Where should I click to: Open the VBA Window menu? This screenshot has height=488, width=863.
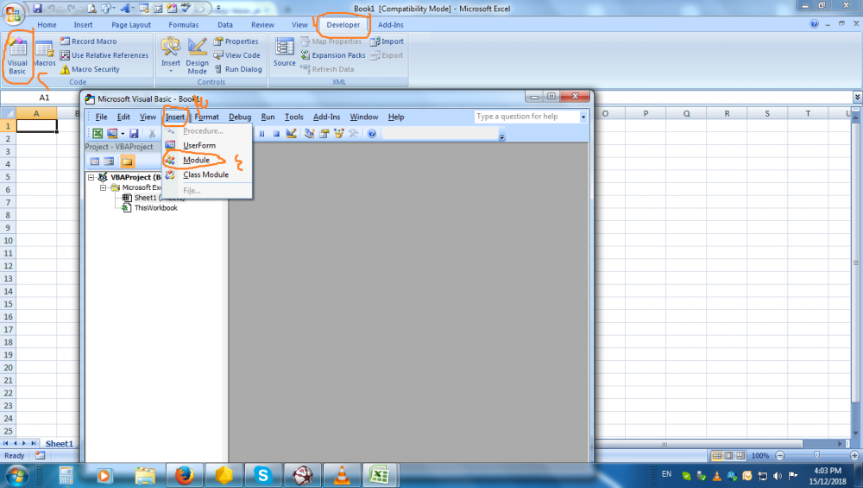[364, 117]
